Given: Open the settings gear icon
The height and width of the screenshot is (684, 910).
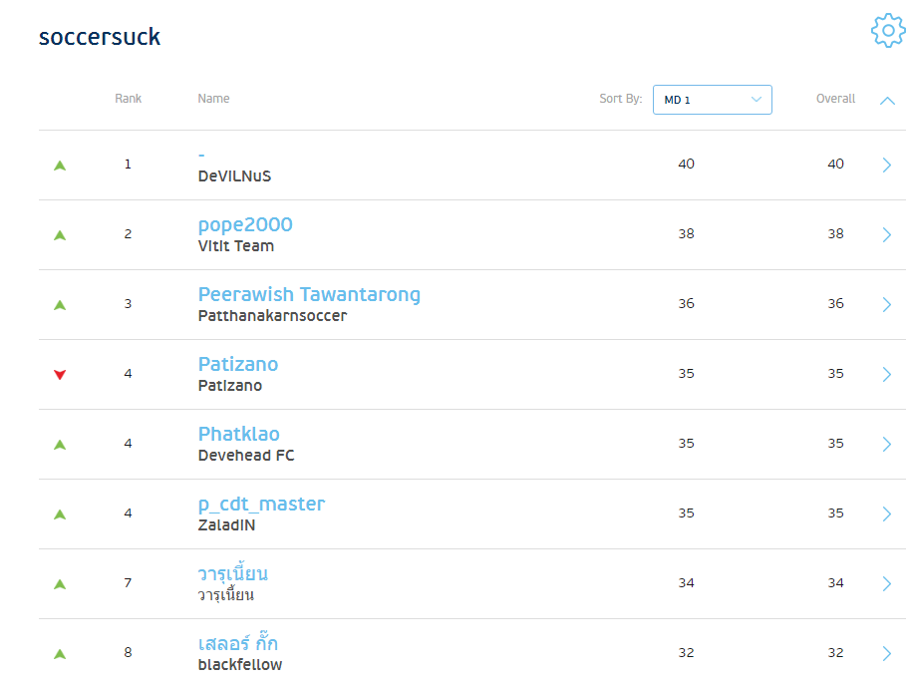Looking at the screenshot, I should 887,31.
